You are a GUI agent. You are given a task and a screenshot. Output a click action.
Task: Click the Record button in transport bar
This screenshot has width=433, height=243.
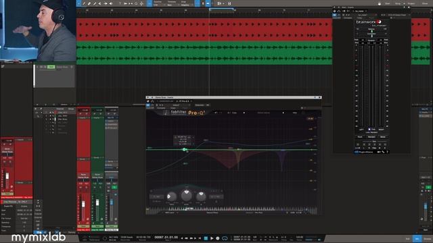pyautogui.click(x=218, y=238)
